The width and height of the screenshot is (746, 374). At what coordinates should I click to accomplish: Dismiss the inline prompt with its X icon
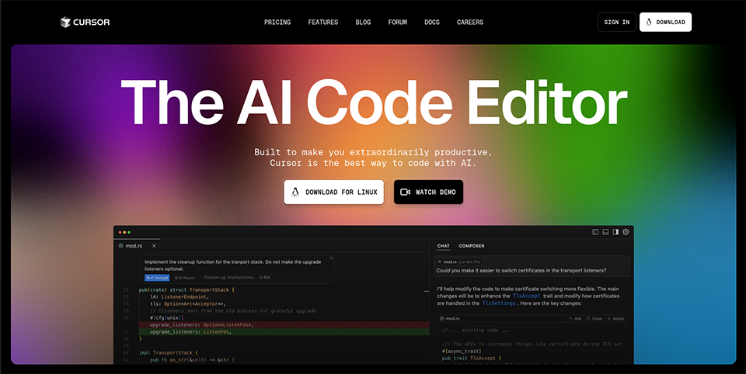(330, 258)
